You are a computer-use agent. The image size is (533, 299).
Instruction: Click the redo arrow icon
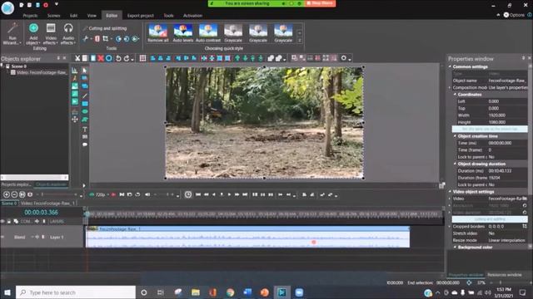127,58
